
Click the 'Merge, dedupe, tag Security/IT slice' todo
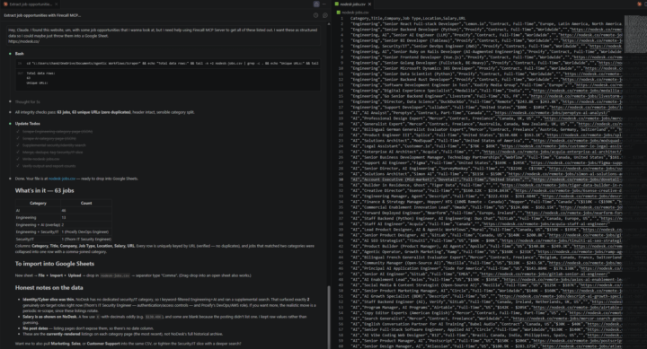pyautogui.click(x=52, y=152)
